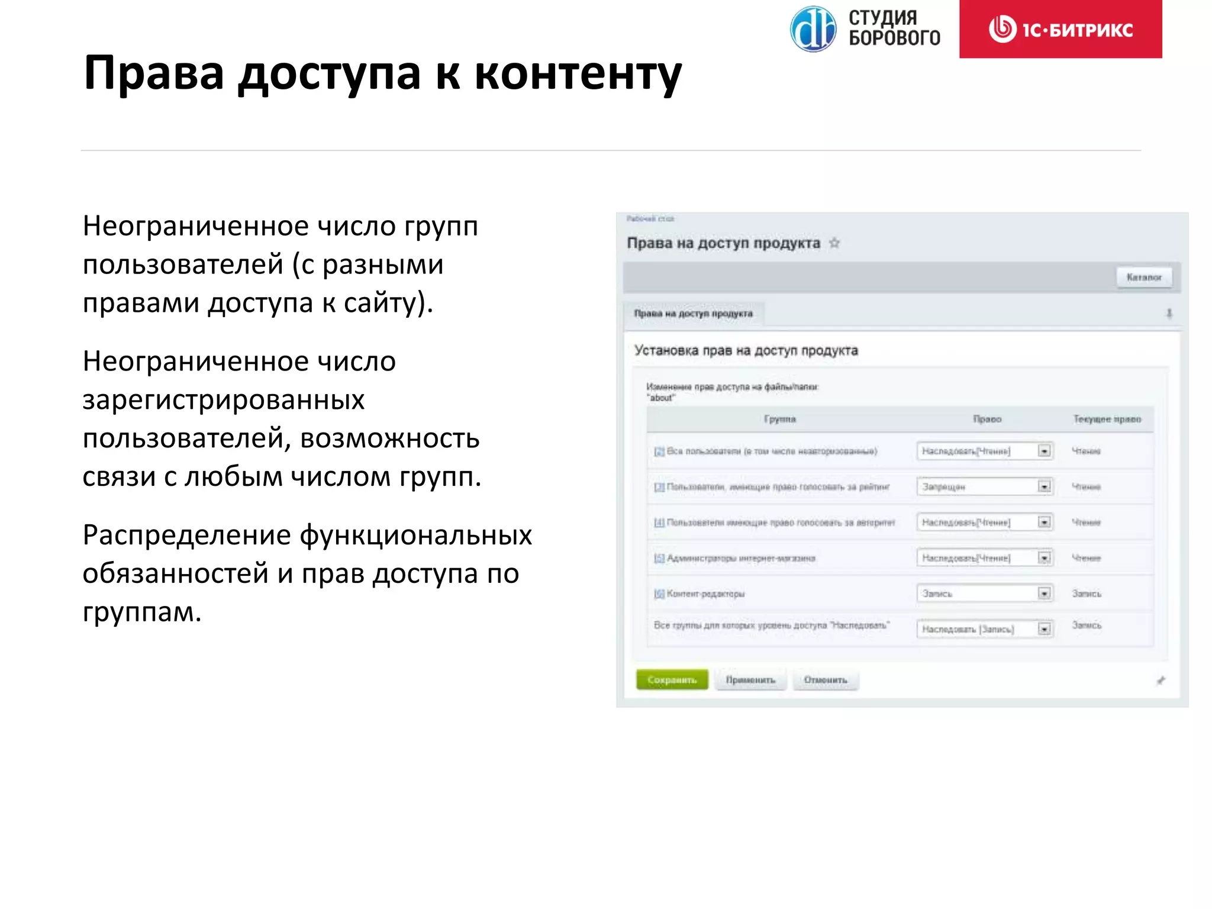Click the Отменить button
Screen dimensions: 1212x909
click(826, 680)
